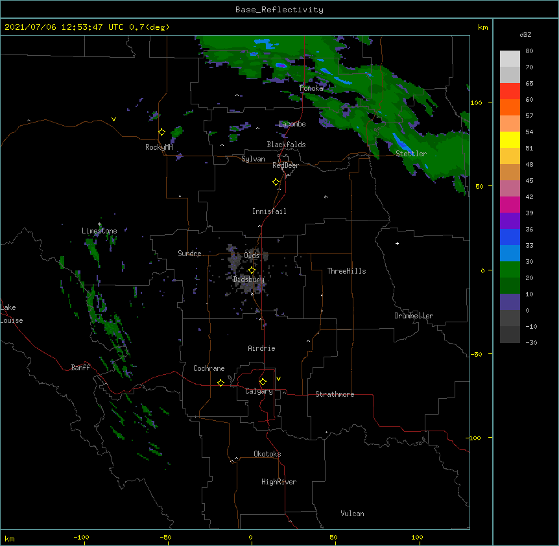Click the Banff town label
Screen dimensions: 559x546
[80, 368]
